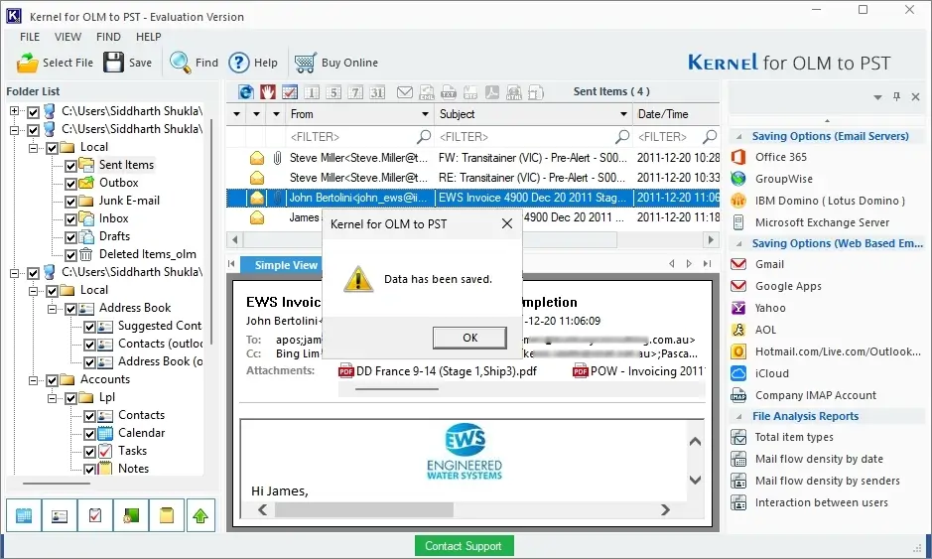The width and height of the screenshot is (932, 559).
Task: Click the green up arrow button
Action: coord(200,515)
